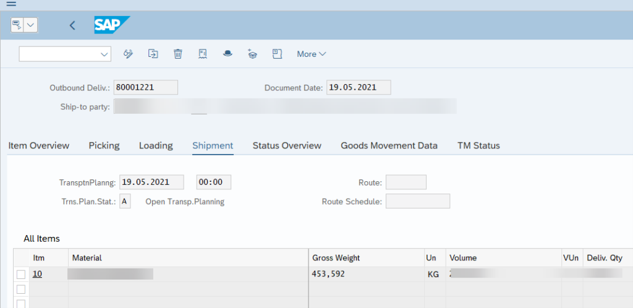The image size is (633, 308).
Task: Expand the More menu
Action: point(311,54)
